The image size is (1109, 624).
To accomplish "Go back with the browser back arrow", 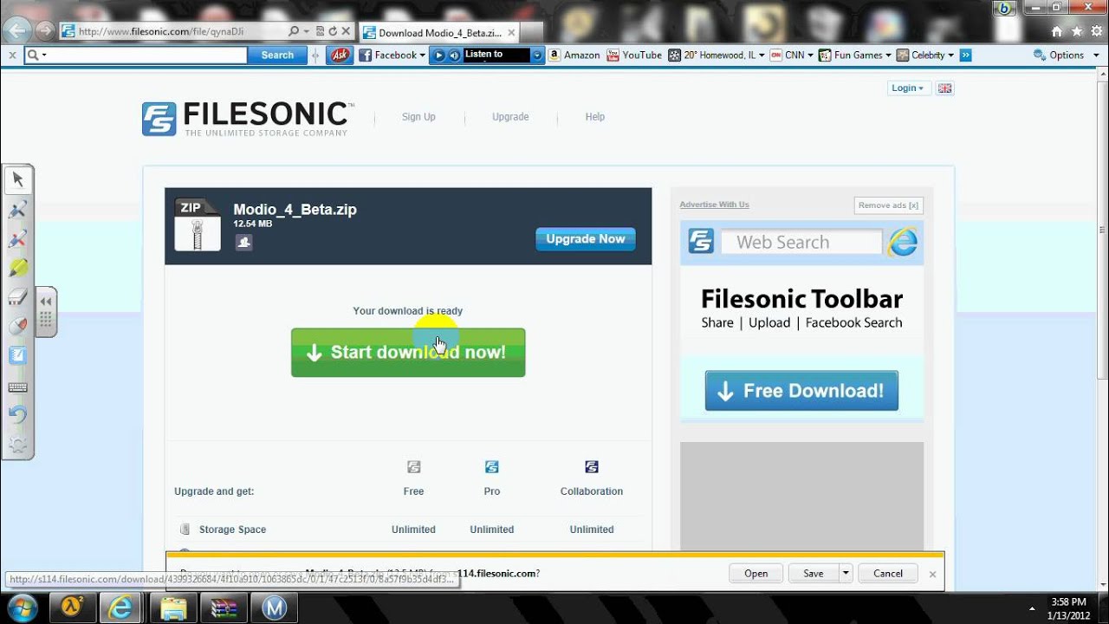I will (16, 31).
